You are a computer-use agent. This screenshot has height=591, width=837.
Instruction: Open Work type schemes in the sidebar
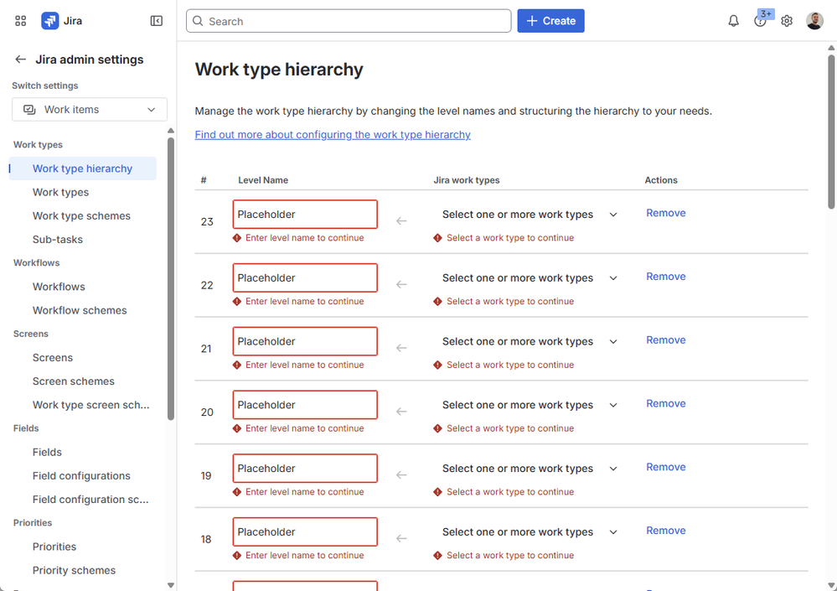pos(81,215)
